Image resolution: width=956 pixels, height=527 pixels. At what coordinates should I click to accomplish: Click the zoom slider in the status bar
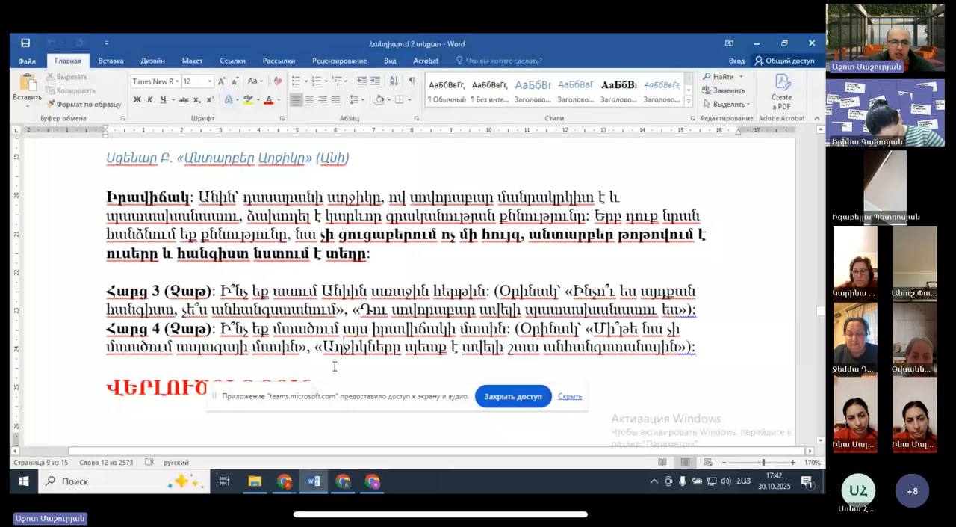[763, 463]
